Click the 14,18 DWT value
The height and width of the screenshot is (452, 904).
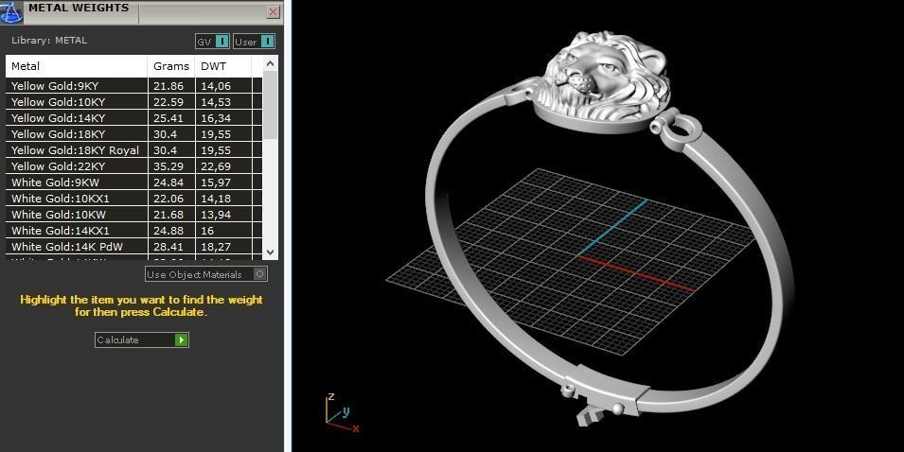pos(216,199)
